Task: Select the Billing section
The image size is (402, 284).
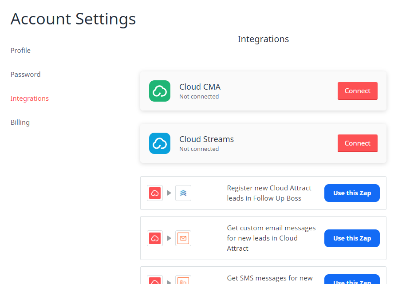Action: tap(20, 122)
